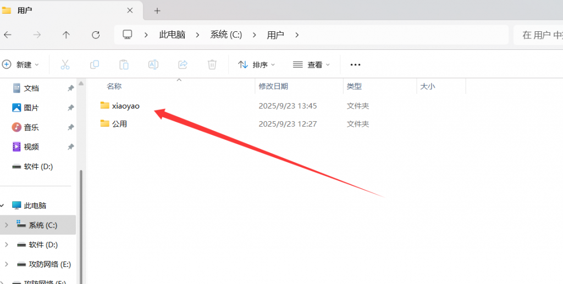Viewport: 563px width, 284px height.
Task: Click the sidebar scrollbar up arrow
Action: tap(81, 83)
